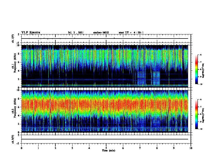The image size is (215, 166).
Task: Select the date text "Jul 2, 2021"
Action: click(x=76, y=33)
